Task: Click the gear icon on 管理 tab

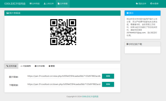Action: coord(50,66)
